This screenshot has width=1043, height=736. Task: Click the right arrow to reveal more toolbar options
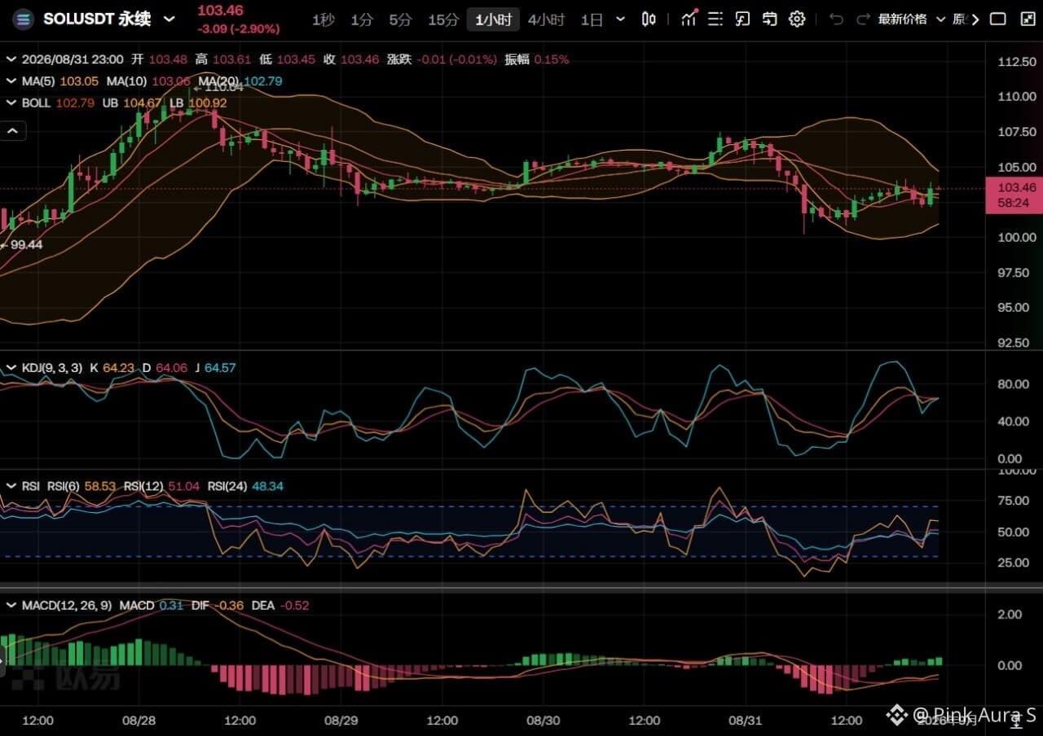975,20
